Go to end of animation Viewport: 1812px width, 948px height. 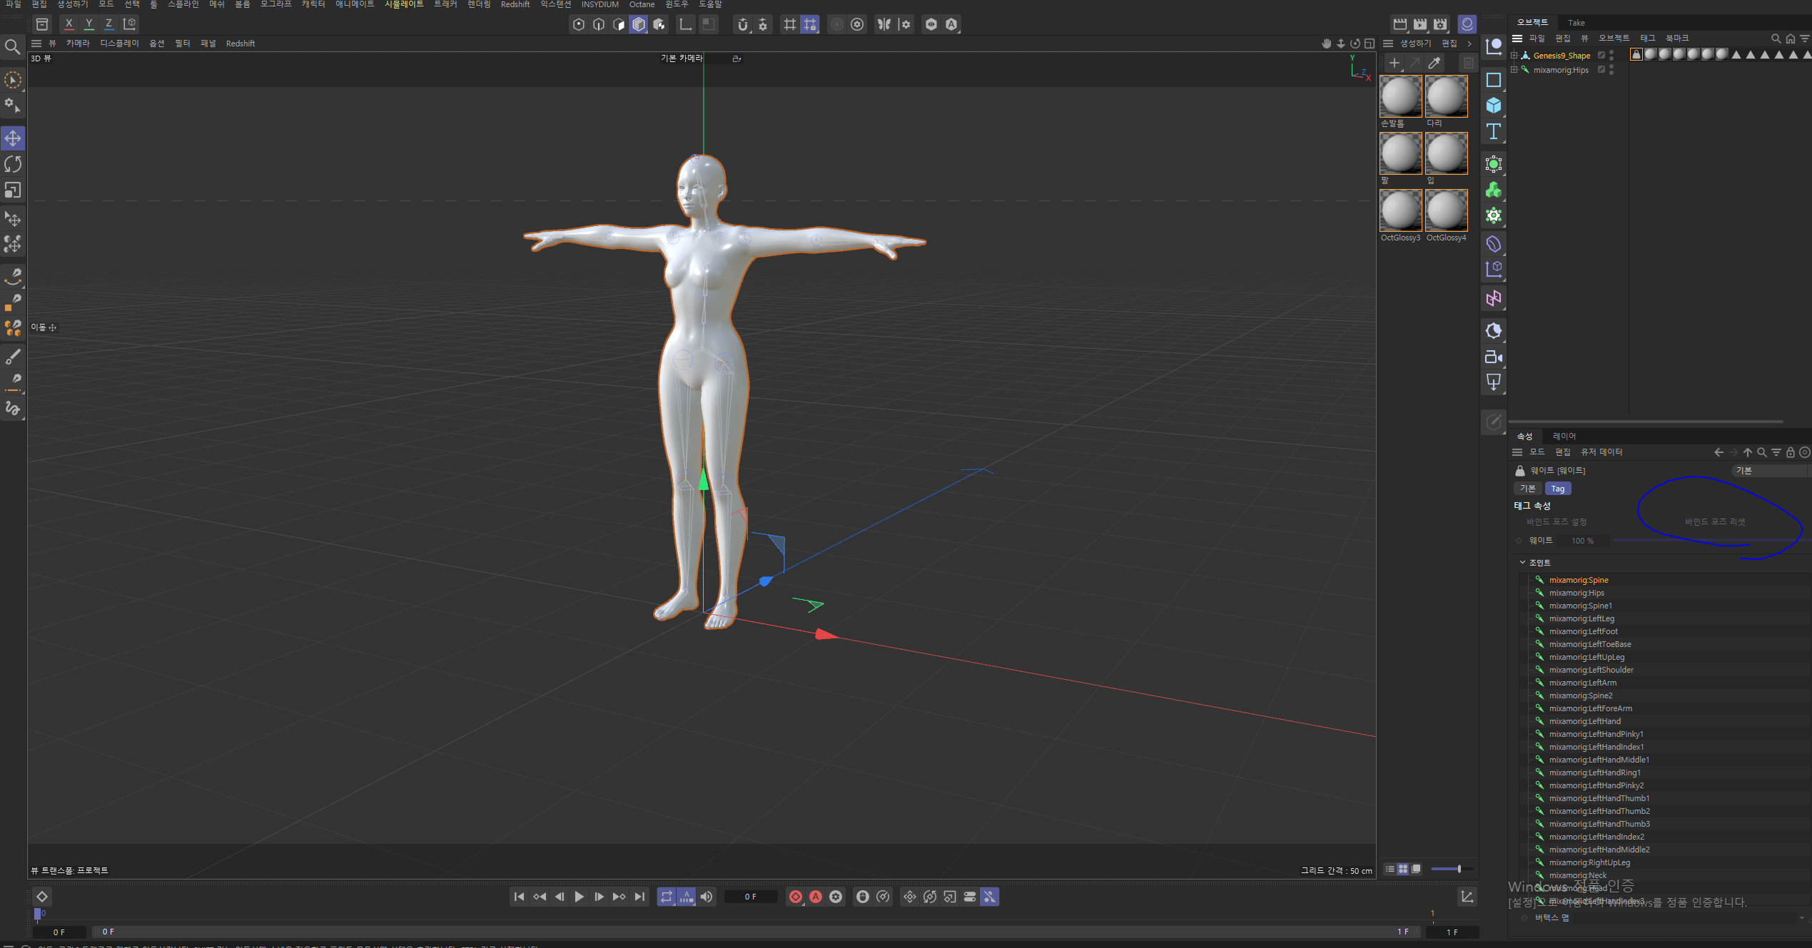(639, 897)
